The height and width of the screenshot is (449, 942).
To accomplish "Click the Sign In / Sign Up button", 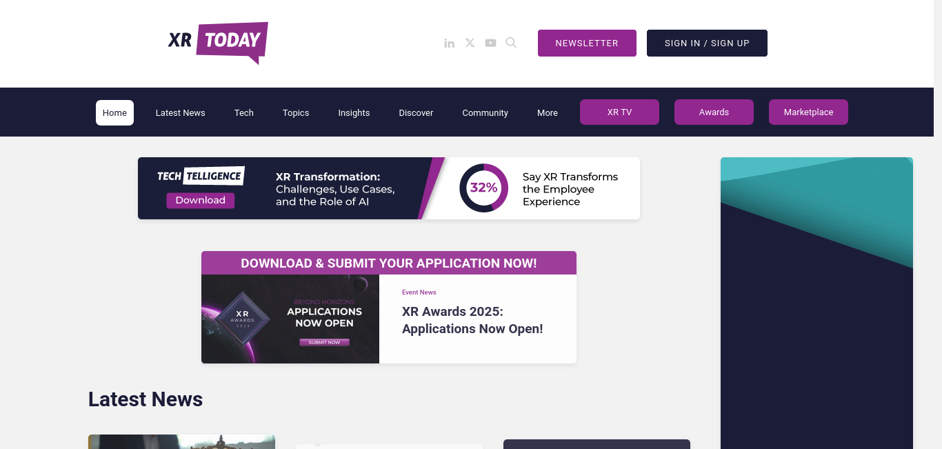I will click(x=707, y=43).
